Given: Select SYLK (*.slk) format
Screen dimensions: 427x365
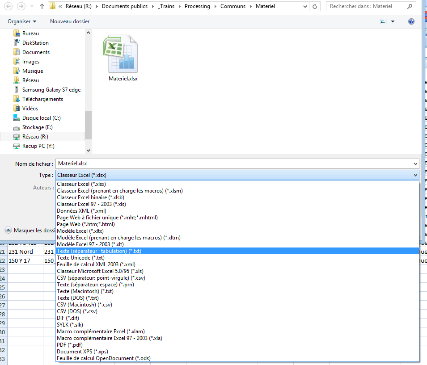Looking at the screenshot, I should pyautogui.click(x=237, y=325).
